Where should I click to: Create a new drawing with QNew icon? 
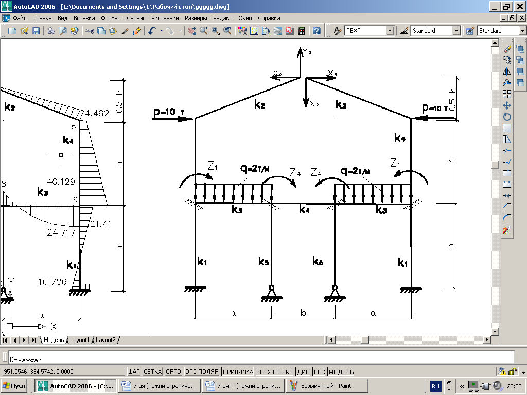pyautogui.click(x=12, y=31)
